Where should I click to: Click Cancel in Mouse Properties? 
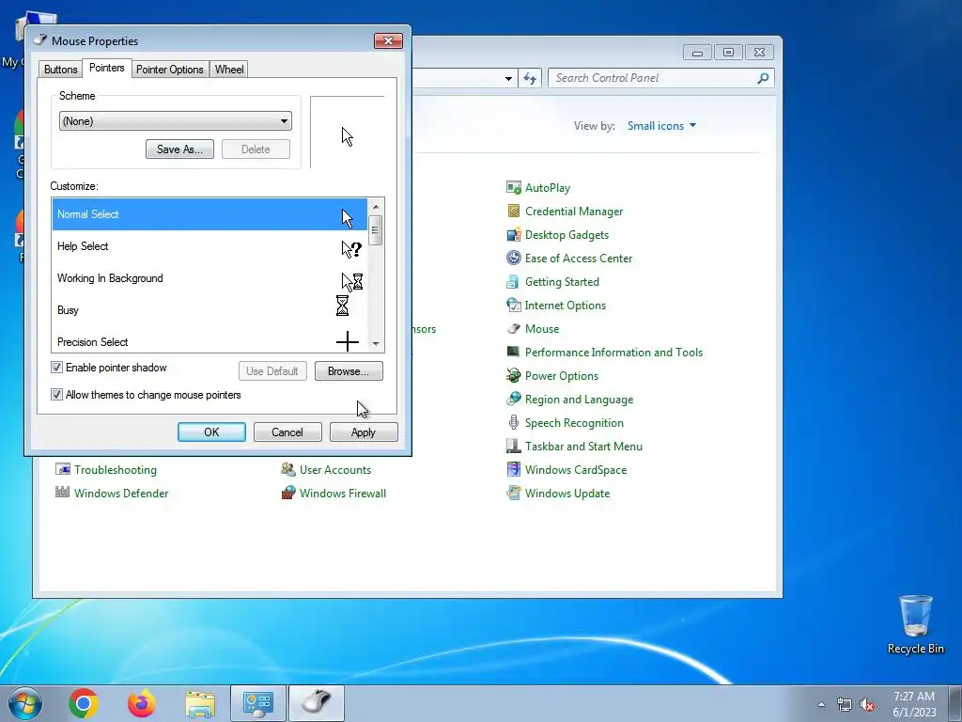click(287, 432)
